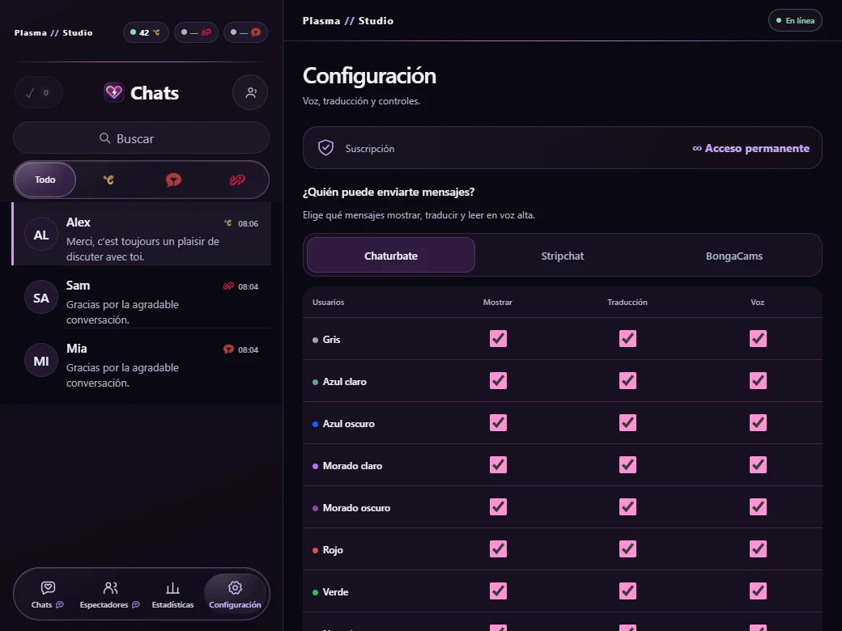
Task: Filter chats by pink BongaCams icon tab
Action: point(237,180)
